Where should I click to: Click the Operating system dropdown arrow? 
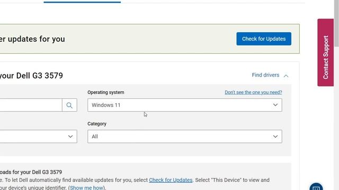(275, 105)
